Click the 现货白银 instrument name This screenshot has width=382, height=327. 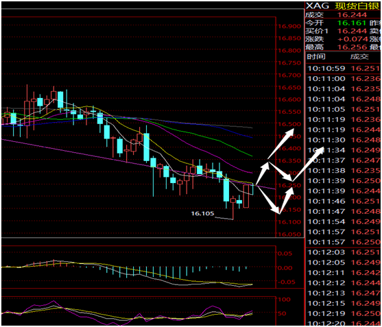tap(357, 6)
